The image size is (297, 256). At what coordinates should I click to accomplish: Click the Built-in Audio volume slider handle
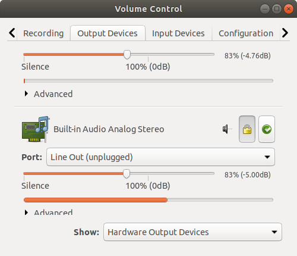[127, 174]
